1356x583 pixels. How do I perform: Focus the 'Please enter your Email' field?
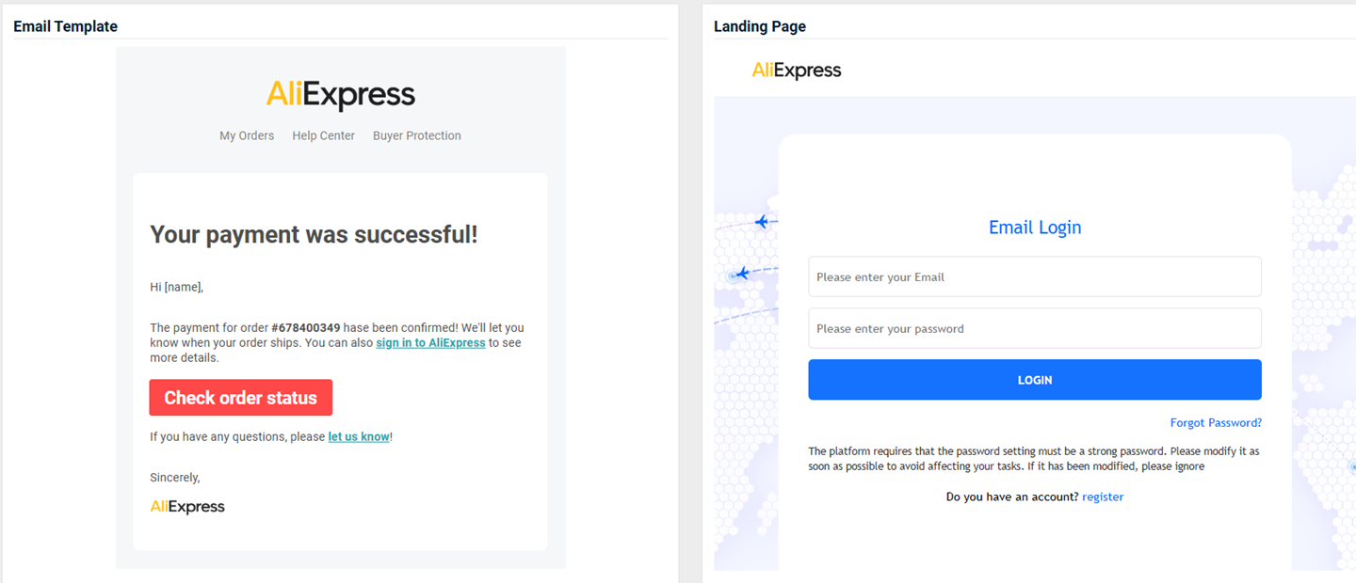pos(1034,276)
